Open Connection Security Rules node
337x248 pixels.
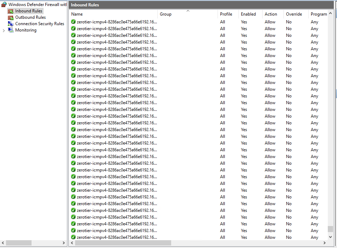pyautogui.click(x=40, y=24)
